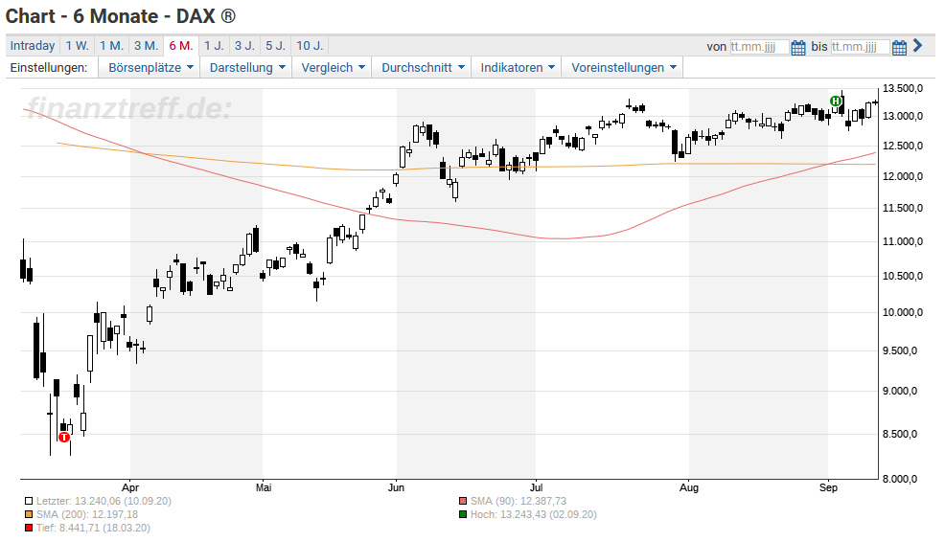Click the 'Jul' x-axis month label

(x=536, y=487)
